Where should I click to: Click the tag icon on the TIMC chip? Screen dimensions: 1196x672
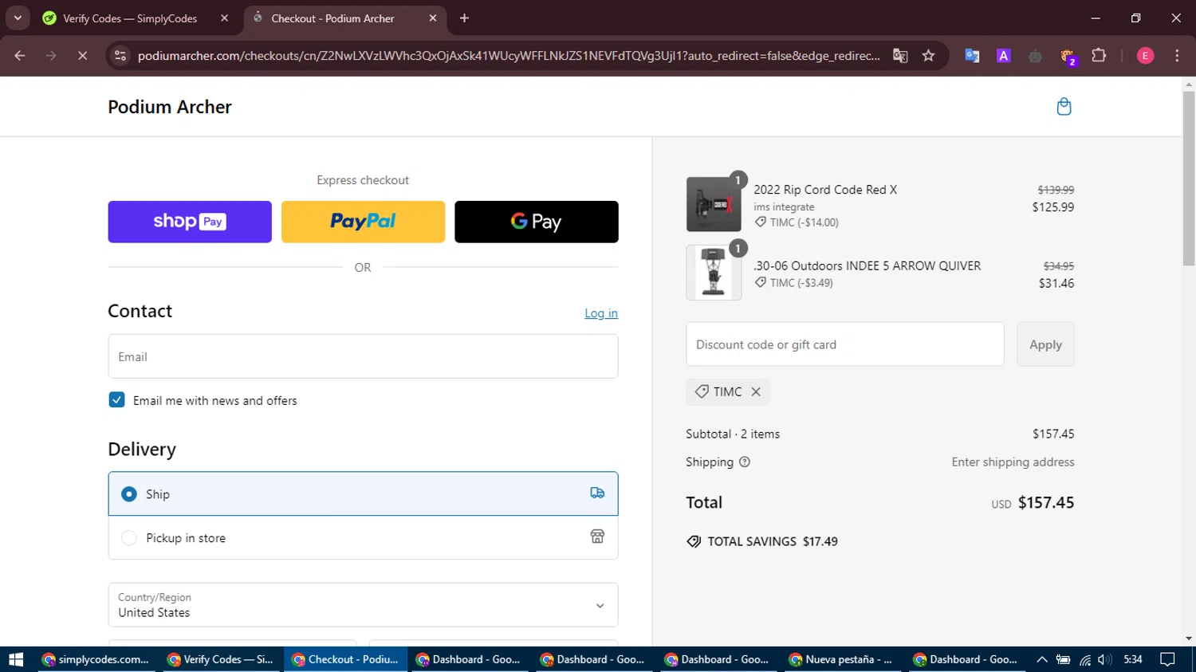tap(702, 391)
